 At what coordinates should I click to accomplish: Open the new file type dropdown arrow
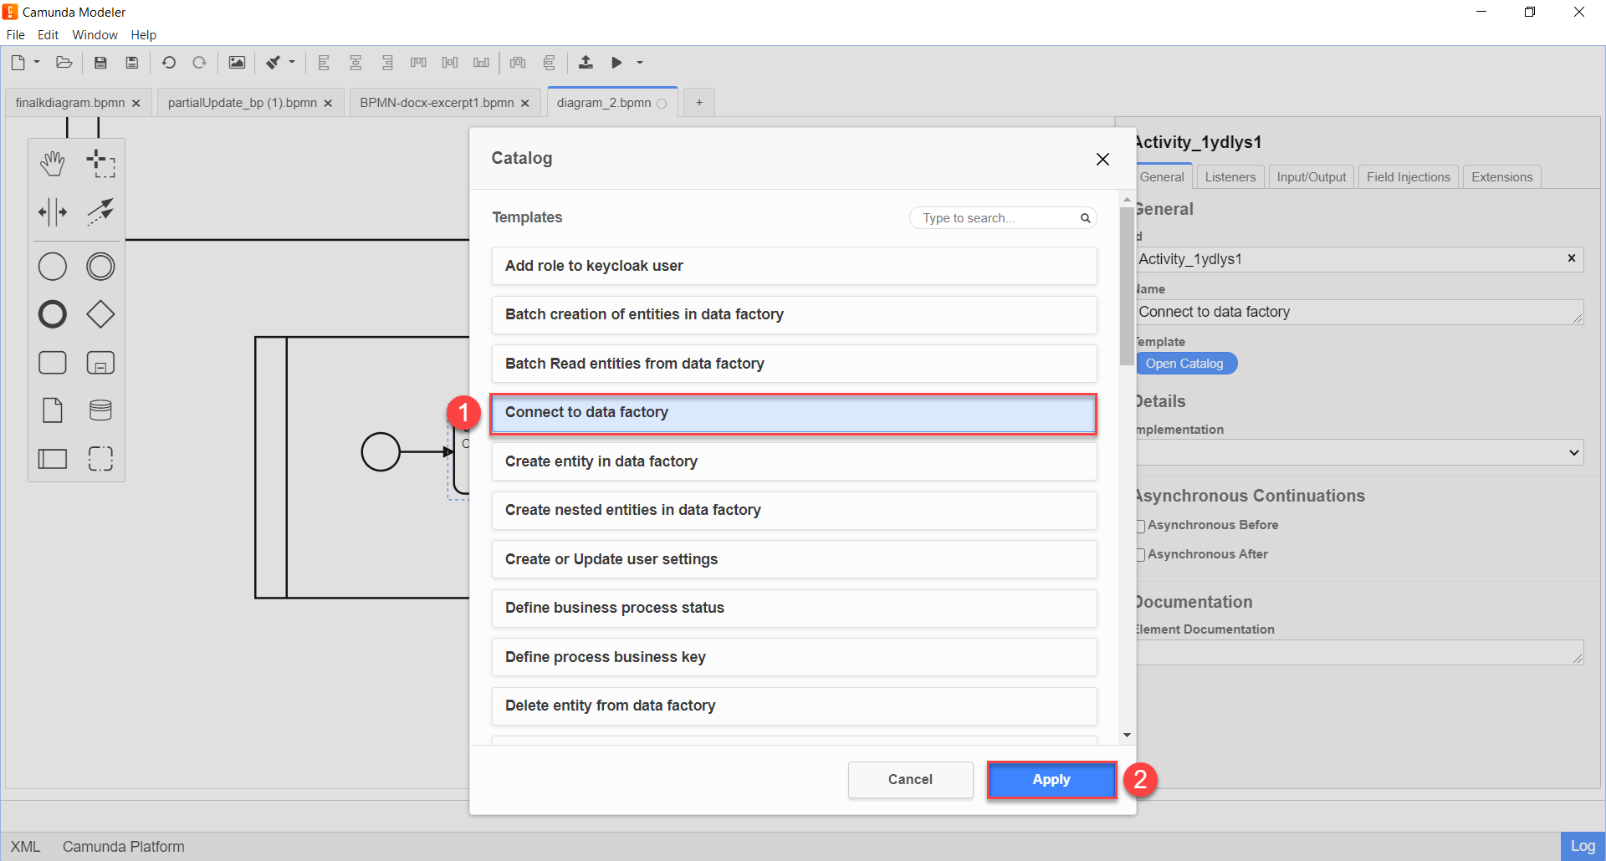(x=37, y=62)
